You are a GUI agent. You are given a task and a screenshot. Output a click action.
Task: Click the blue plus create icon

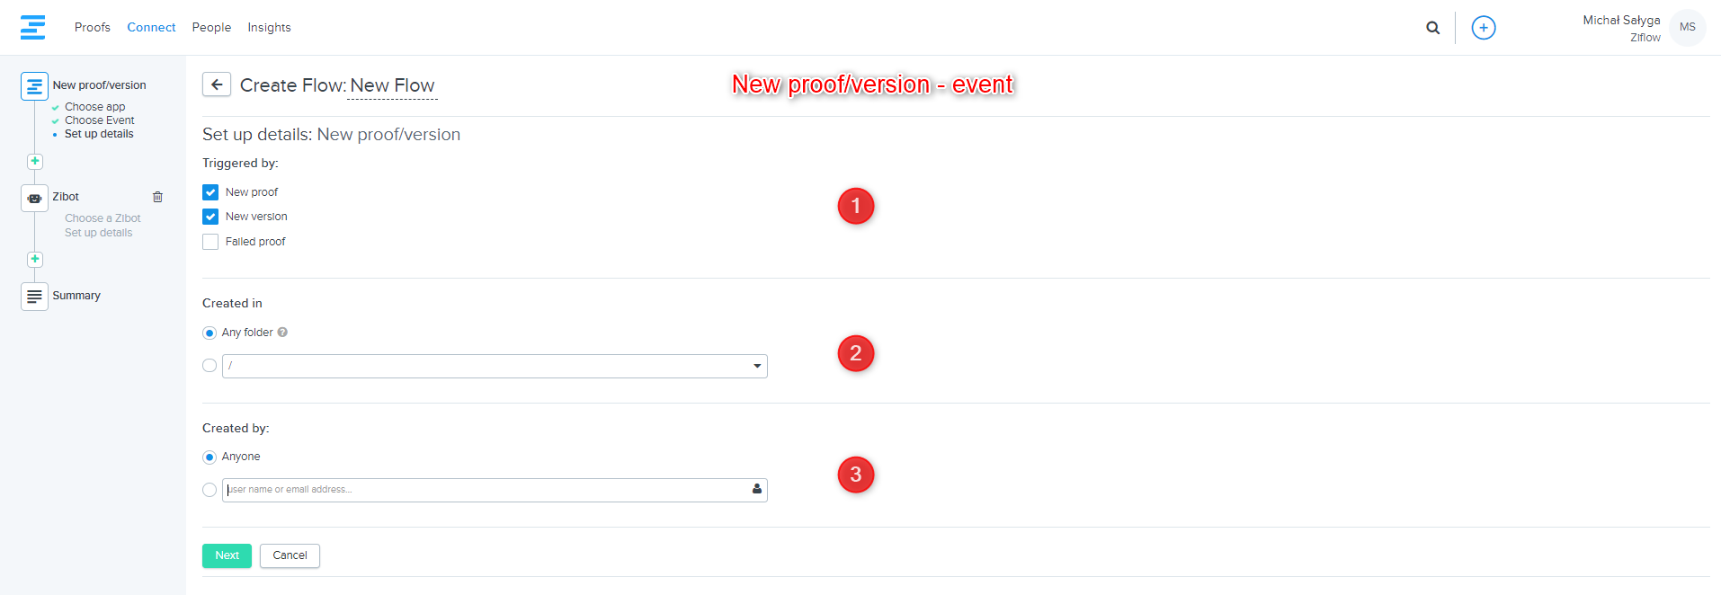point(1483,28)
